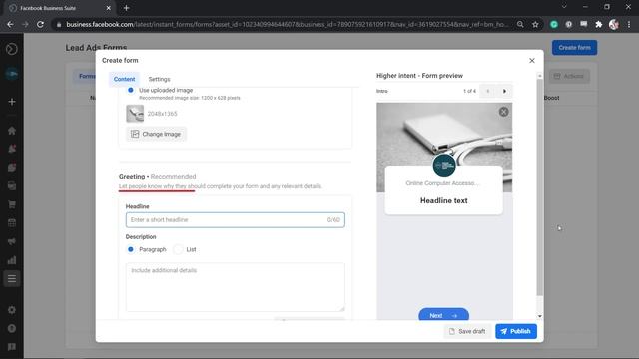Click the browser address bar URL
Viewport: 639px width, 359px height.
tap(288, 24)
